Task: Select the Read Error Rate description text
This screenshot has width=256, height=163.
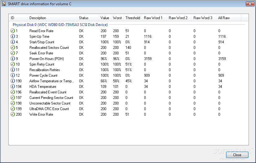Action: point(41,31)
